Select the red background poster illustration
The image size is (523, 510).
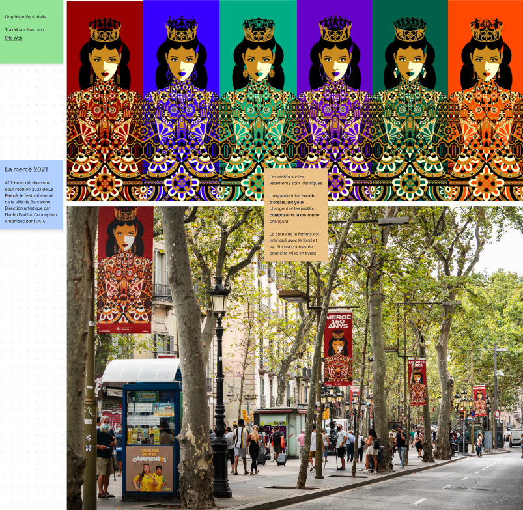(105, 101)
